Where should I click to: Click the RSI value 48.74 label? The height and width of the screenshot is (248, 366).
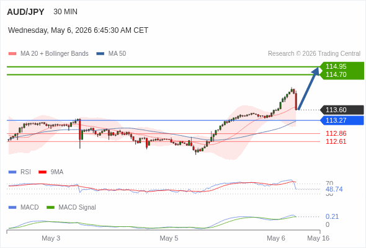[334, 189]
